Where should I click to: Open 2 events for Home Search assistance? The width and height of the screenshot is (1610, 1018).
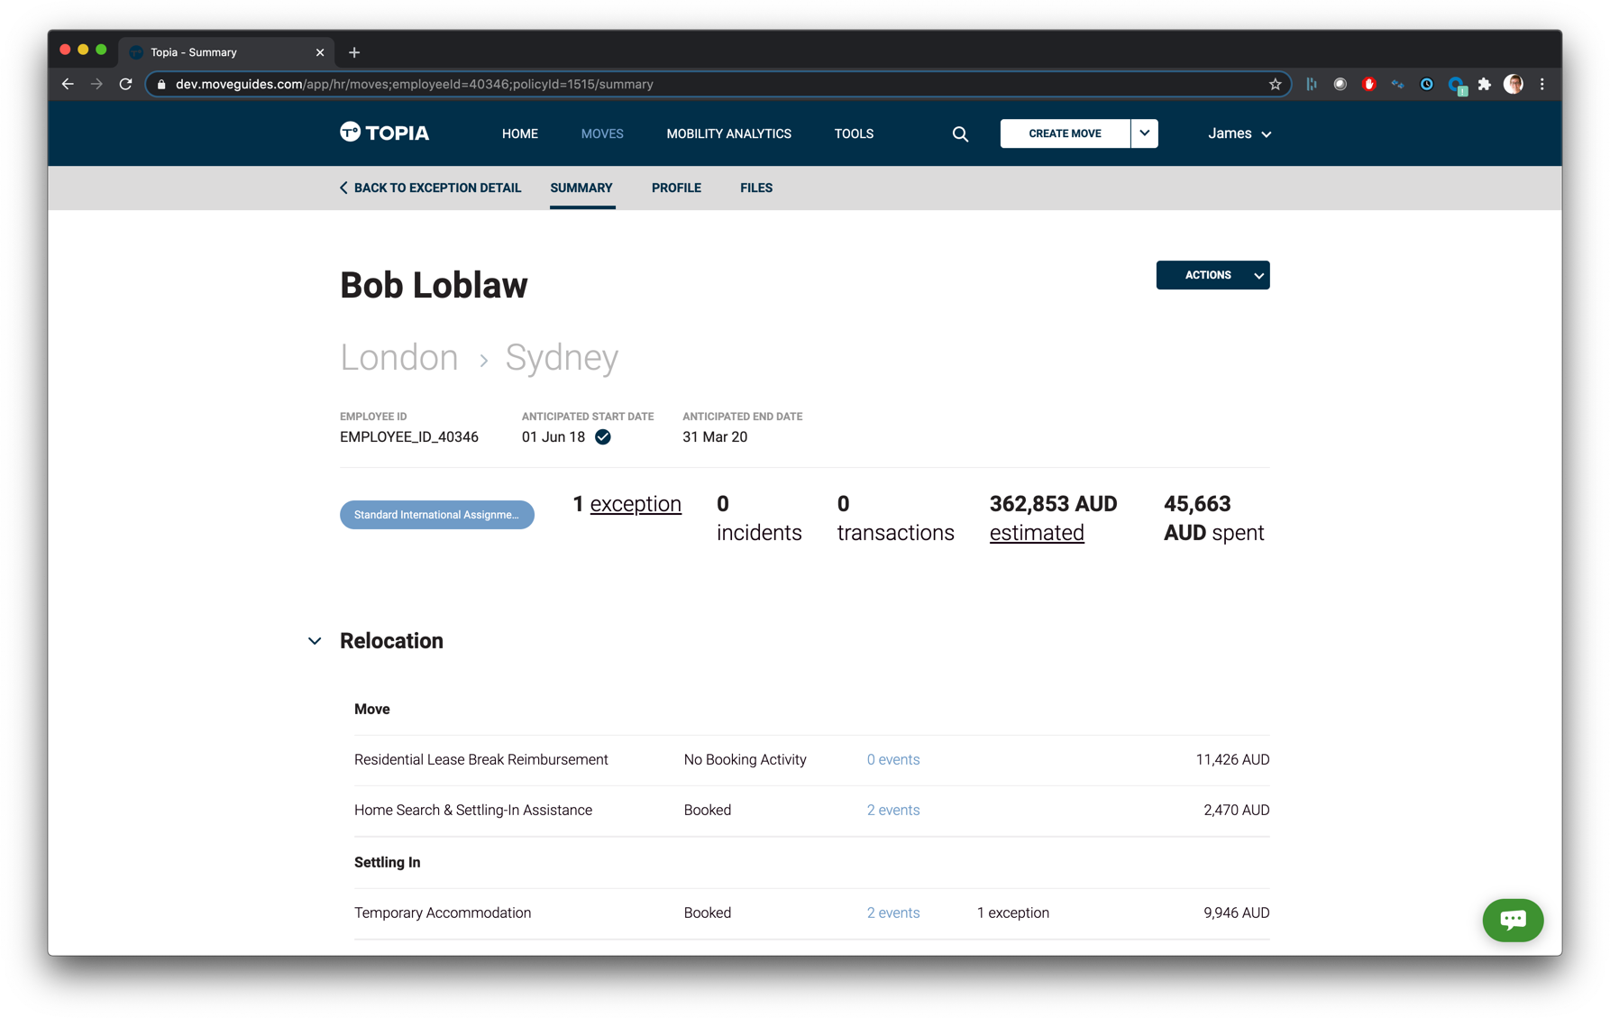(x=893, y=810)
